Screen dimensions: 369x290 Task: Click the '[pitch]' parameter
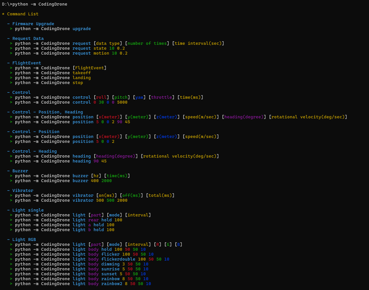(121, 97)
